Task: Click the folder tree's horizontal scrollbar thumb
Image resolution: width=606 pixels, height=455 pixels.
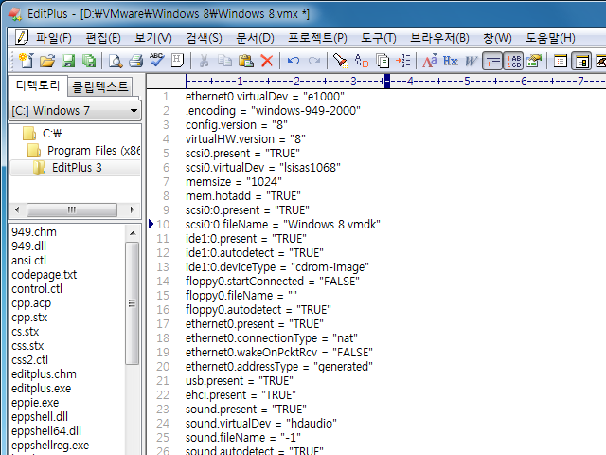Action: coord(72,209)
